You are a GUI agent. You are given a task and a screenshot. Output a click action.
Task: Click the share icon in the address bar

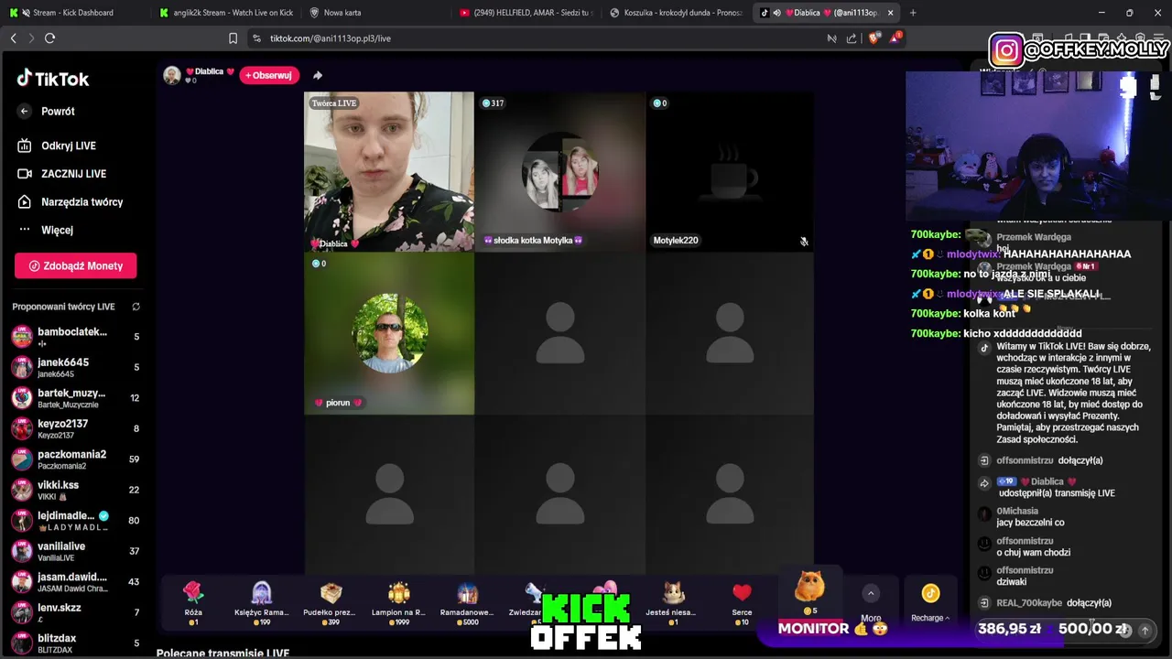(x=852, y=38)
